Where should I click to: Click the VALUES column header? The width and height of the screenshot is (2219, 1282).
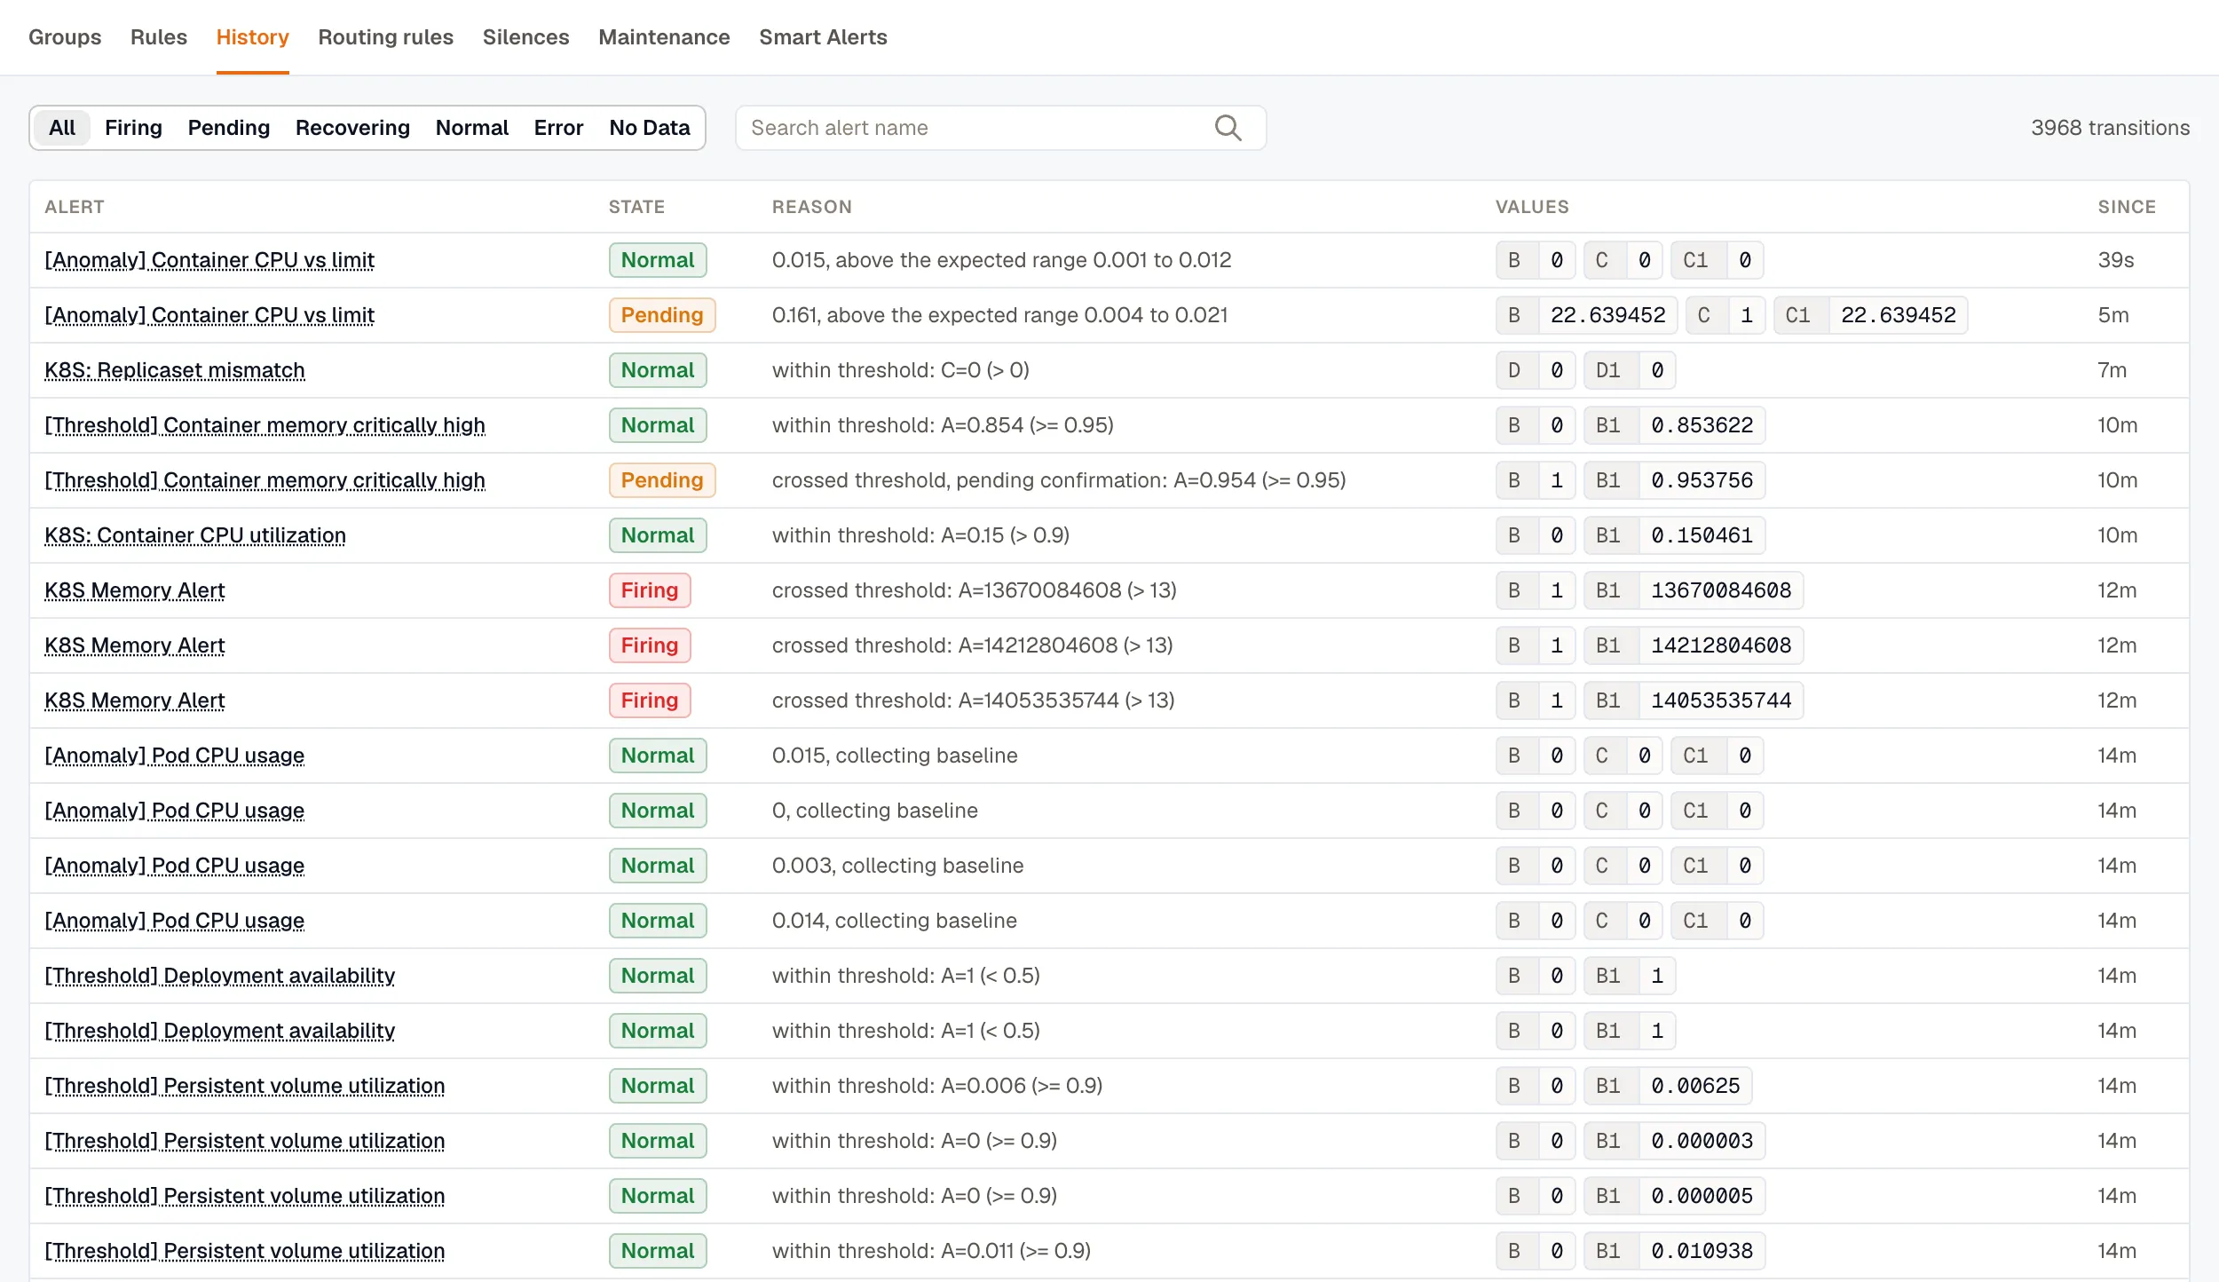pyautogui.click(x=1532, y=207)
